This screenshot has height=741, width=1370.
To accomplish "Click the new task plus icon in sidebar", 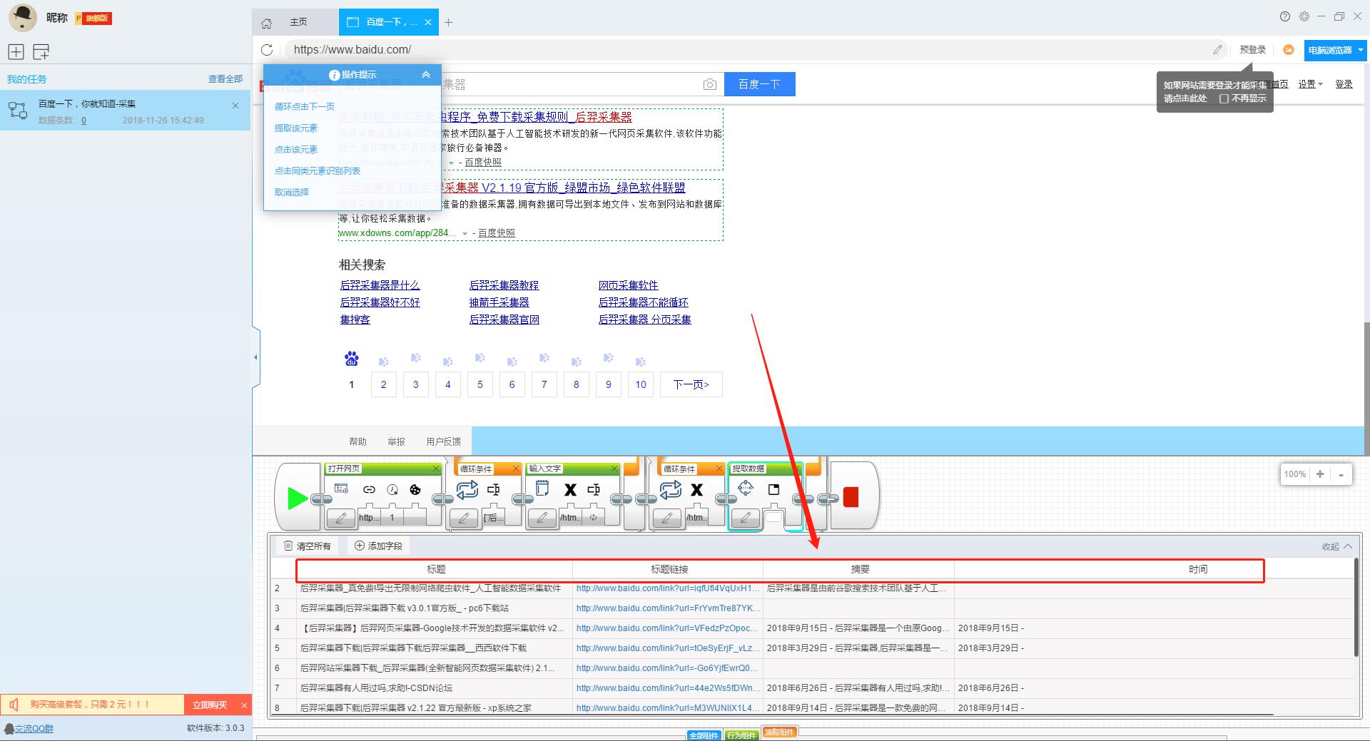I will (16, 51).
